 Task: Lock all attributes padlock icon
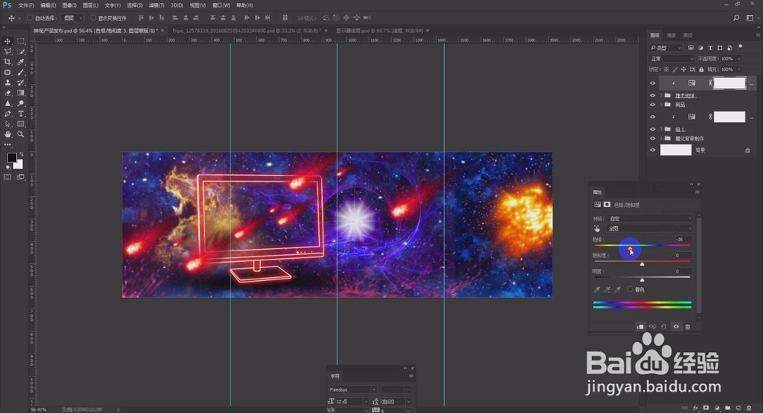[701, 69]
